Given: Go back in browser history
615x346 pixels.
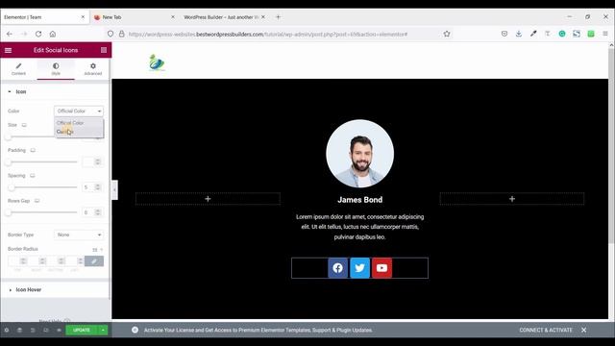Looking at the screenshot, I should pyautogui.click(x=10, y=35).
